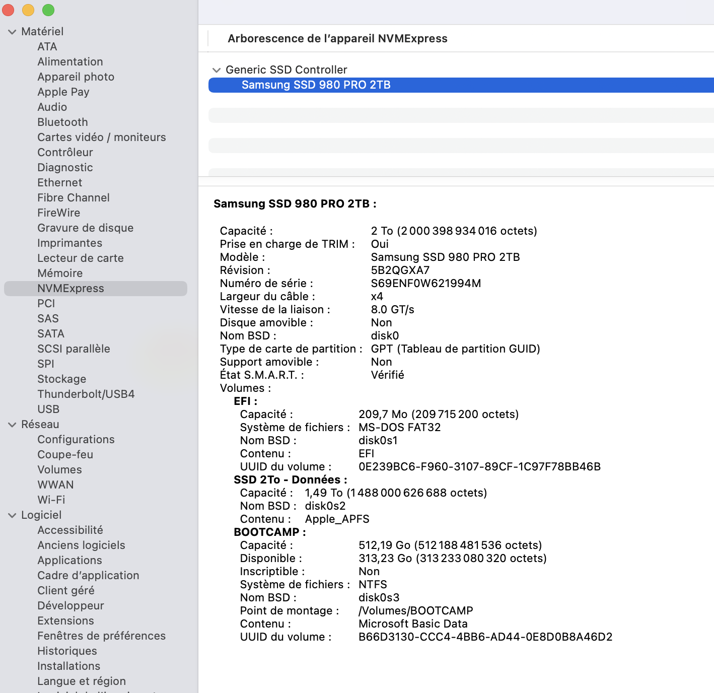Show the Extensions list

click(x=65, y=620)
